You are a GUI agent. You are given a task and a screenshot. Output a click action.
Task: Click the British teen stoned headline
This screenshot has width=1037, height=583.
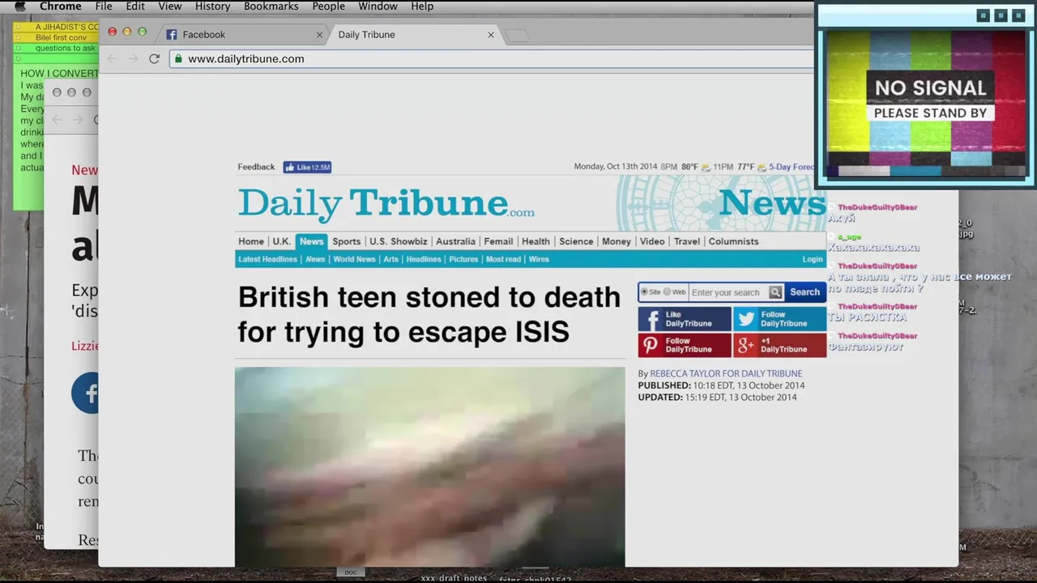pos(429,314)
